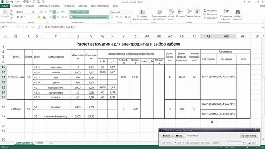Select column header AH
This screenshot has width=265, height=149.
[243, 36]
